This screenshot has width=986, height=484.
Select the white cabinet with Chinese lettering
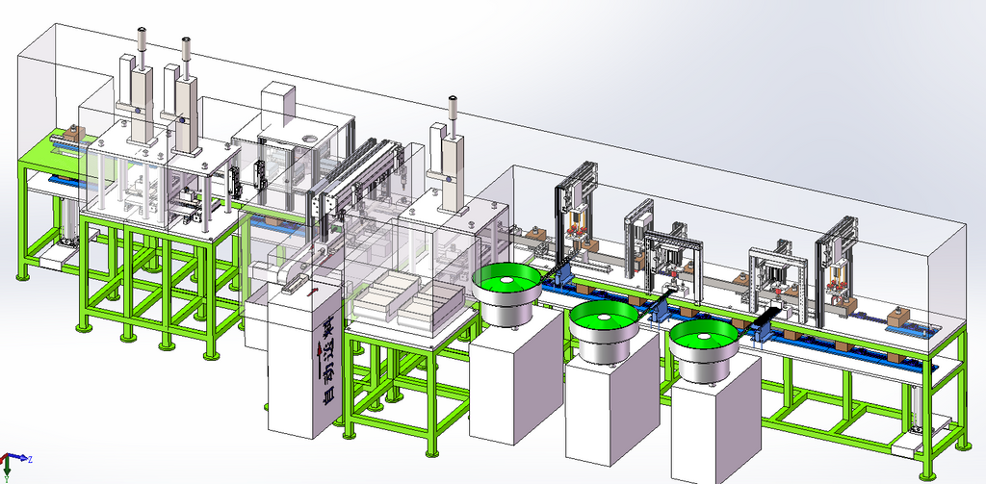click(x=305, y=361)
